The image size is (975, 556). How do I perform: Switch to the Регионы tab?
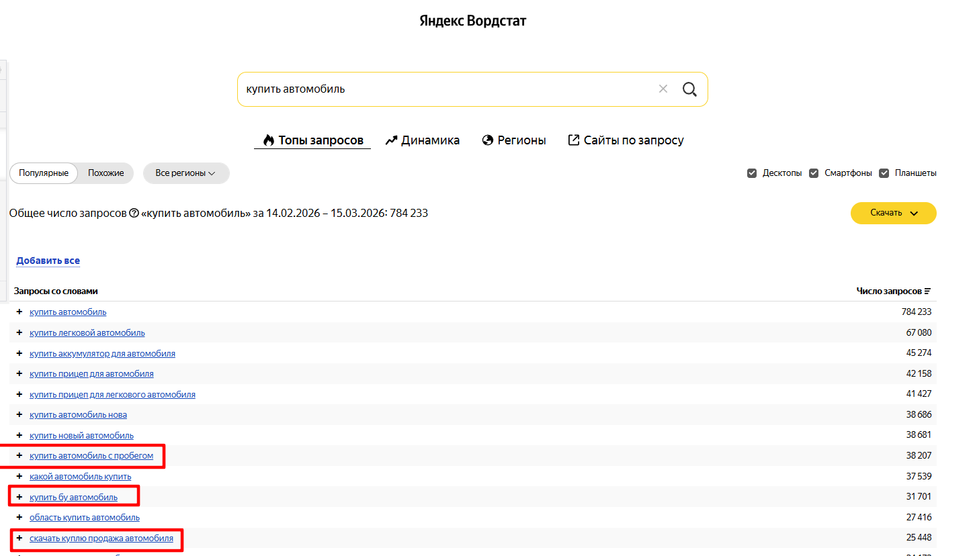514,140
